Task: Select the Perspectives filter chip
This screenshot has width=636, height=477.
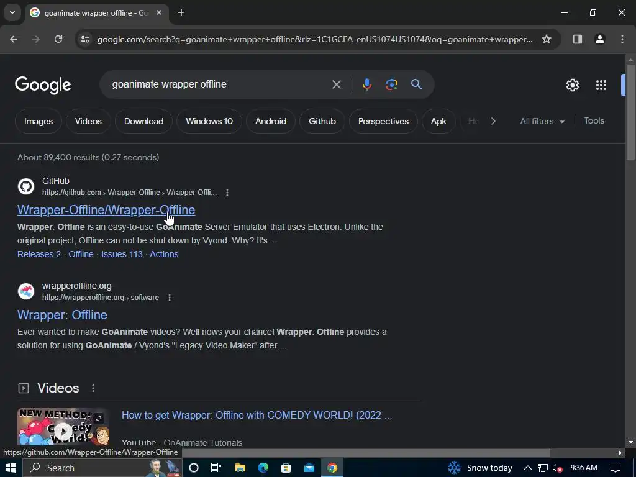Action: point(383,121)
